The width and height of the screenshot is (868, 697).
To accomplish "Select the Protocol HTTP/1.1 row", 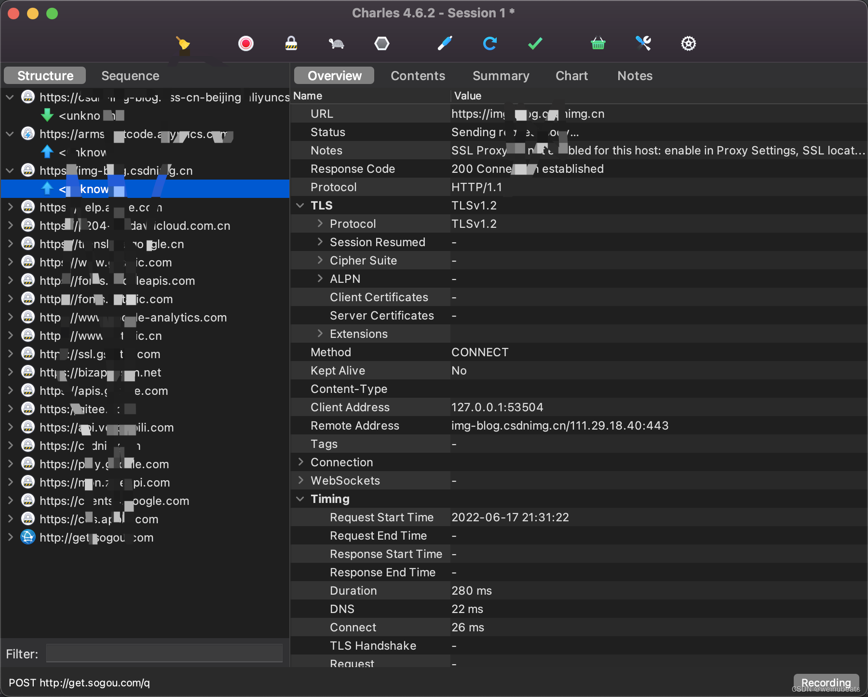I will (x=579, y=187).
